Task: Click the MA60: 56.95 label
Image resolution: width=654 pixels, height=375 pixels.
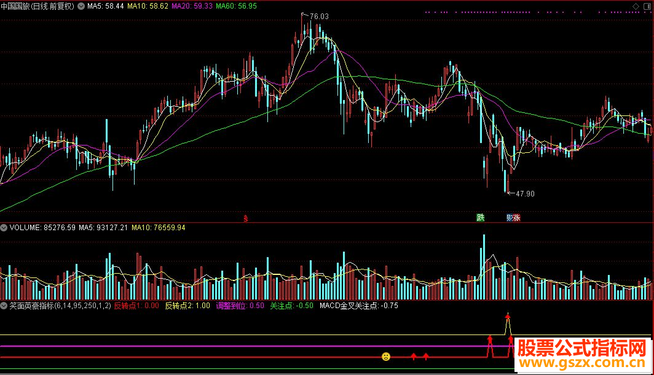Action: click(237, 6)
